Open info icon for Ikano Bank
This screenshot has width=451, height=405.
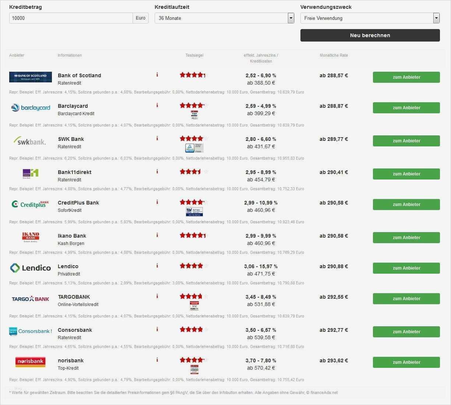pyautogui.click(x=157, y=235)
